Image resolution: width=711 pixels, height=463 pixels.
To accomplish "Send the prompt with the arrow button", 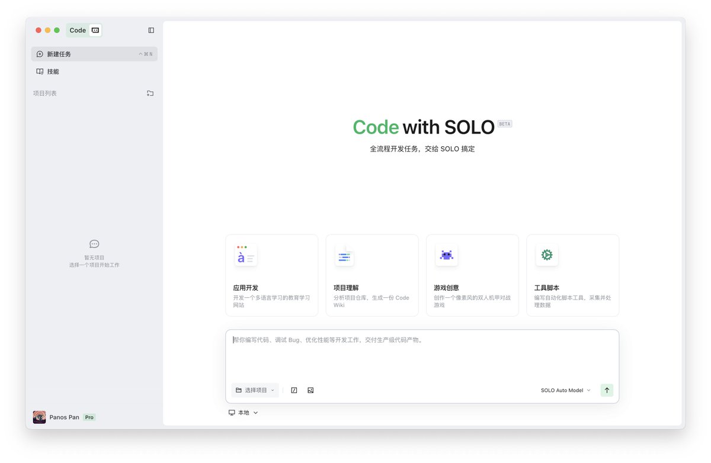I will pyautogui.click(x=607, y=390).
